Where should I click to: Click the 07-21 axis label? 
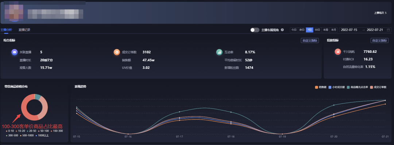385,137
